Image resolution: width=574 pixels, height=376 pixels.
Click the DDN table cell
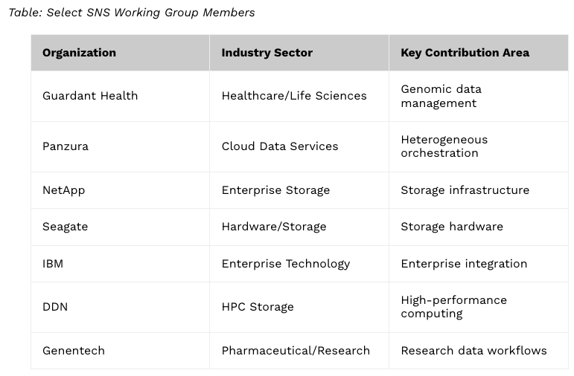pyautogui.click(x=55, y=307)
